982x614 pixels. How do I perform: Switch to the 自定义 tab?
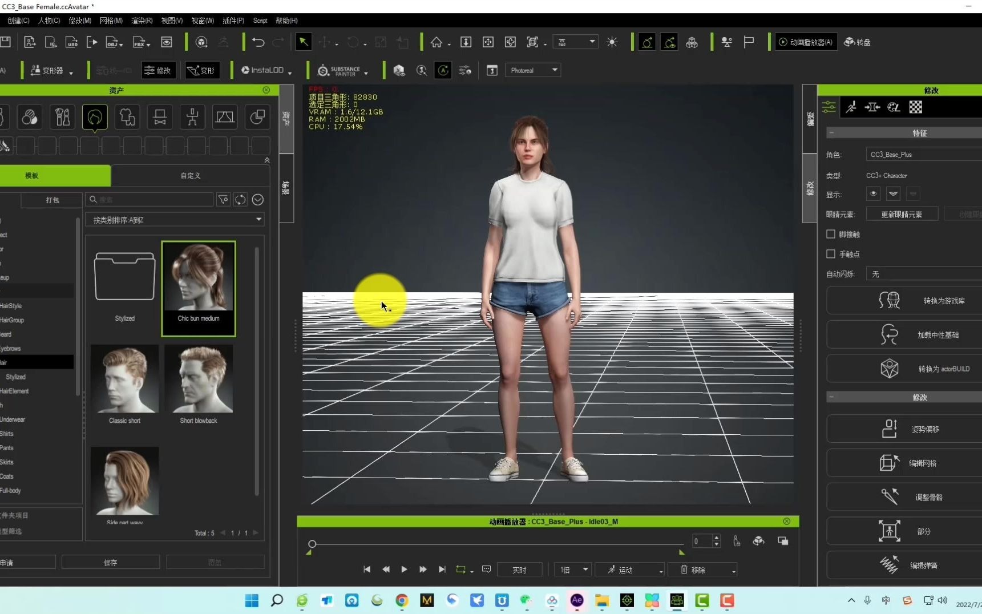click(191, 176)
